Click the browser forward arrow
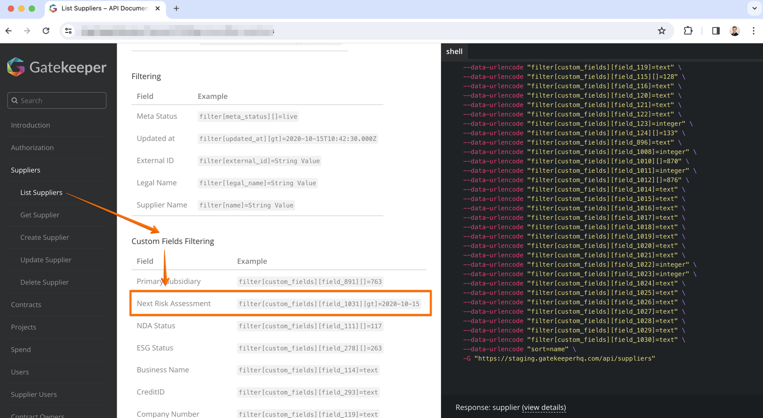 click(27, 31)
